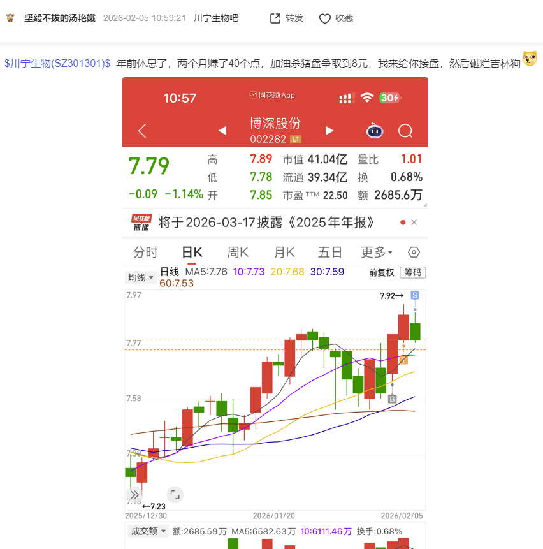The width and height of the screenshot is (543, 549).
Task: Tap the blue 30:7.59 MA legend
Action: [x=327, y=272]
